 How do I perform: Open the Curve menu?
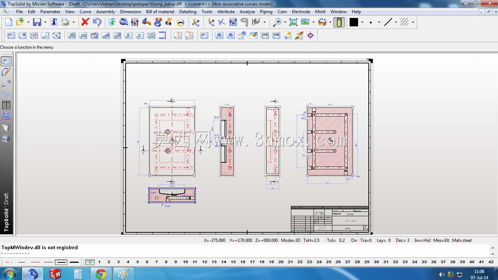point(86,12)
